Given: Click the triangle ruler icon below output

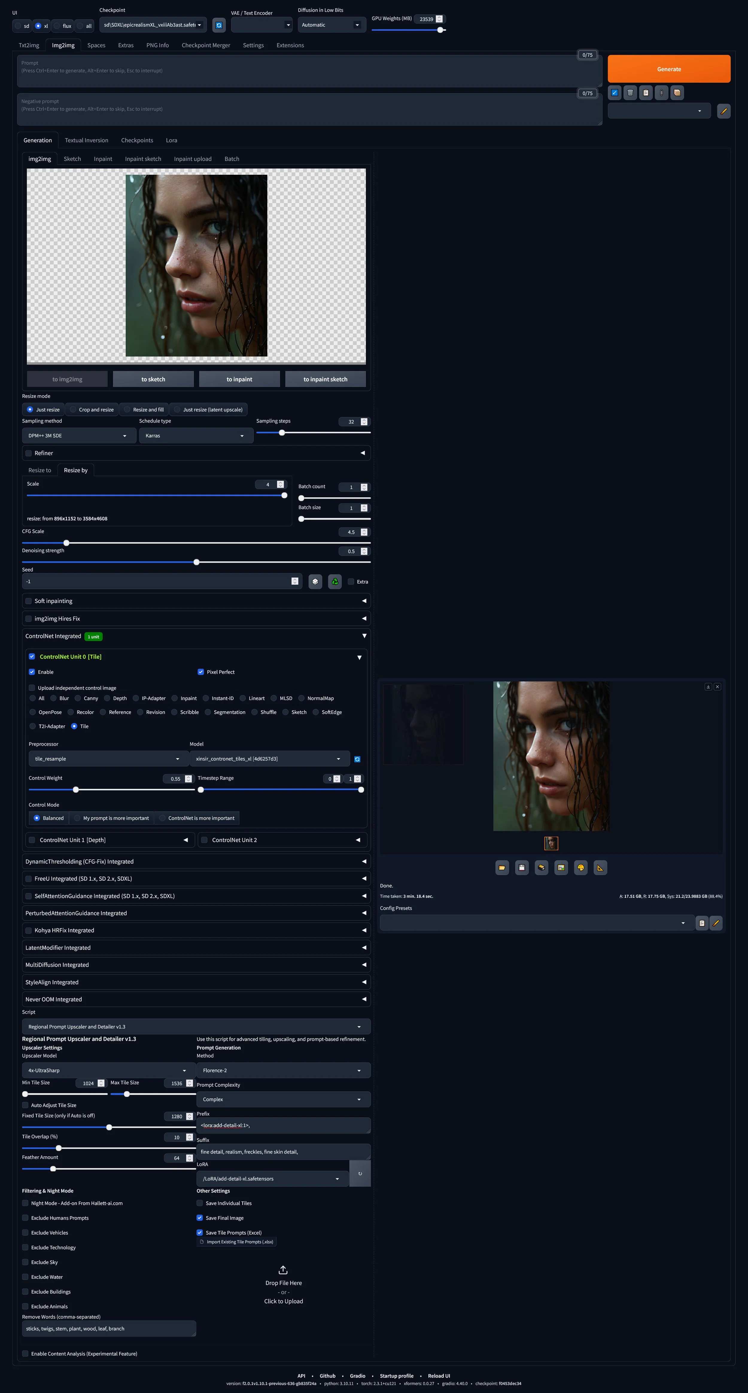Looking at the screenshot, I should 600,868.
